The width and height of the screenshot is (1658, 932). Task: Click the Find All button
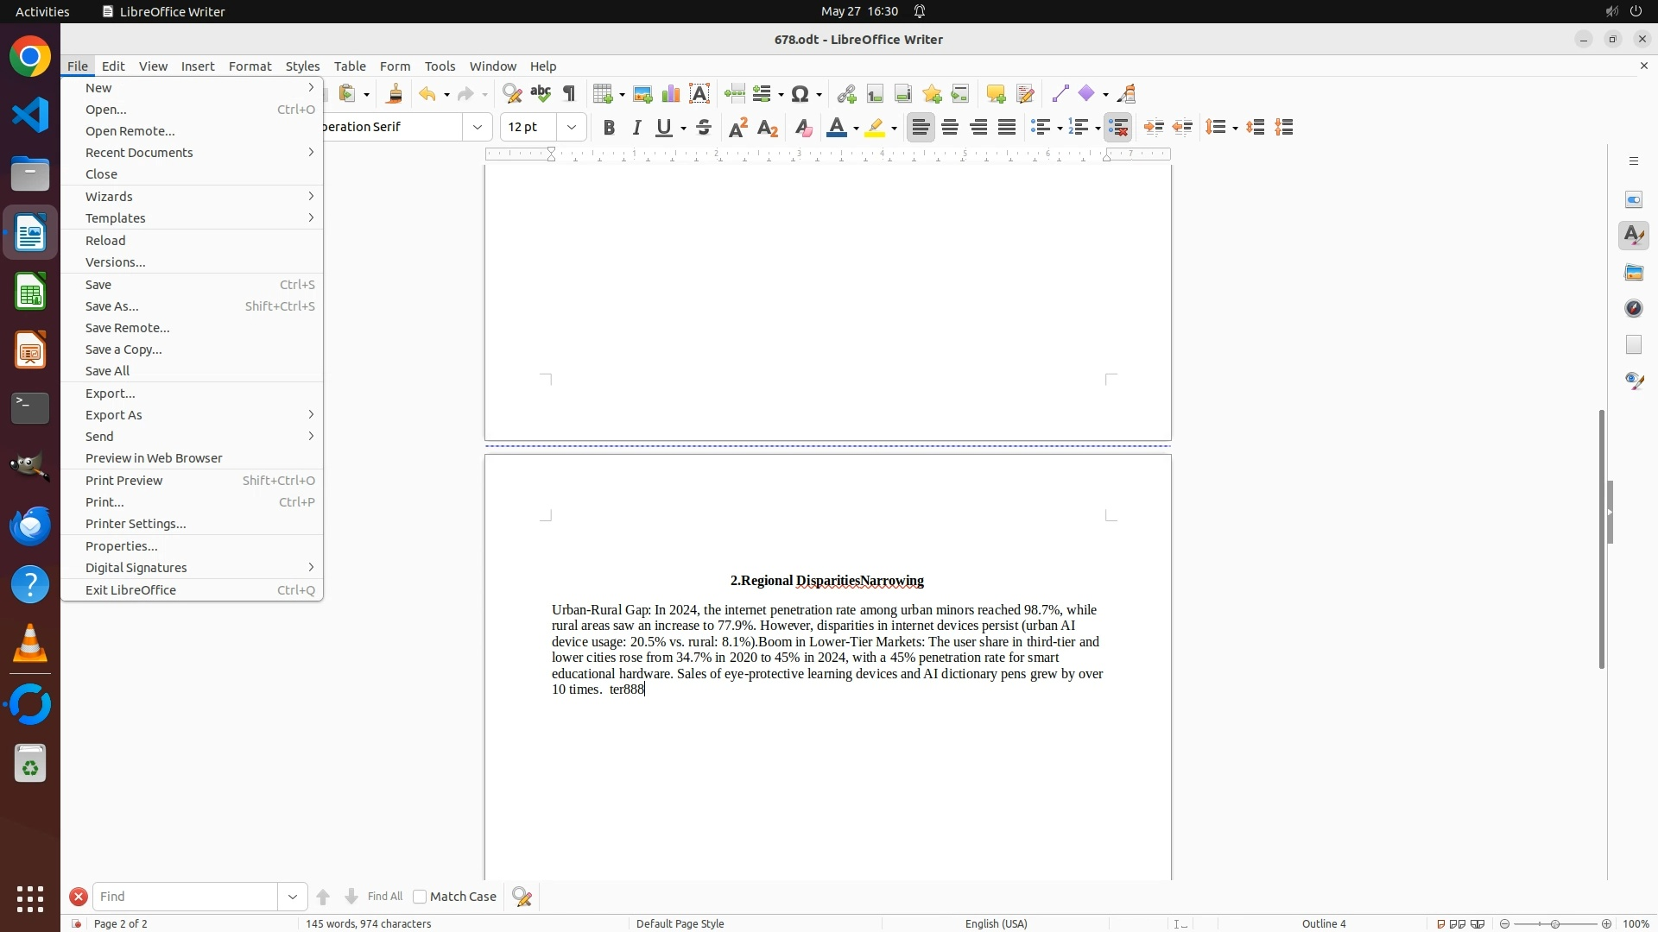[x=385, y=897]
